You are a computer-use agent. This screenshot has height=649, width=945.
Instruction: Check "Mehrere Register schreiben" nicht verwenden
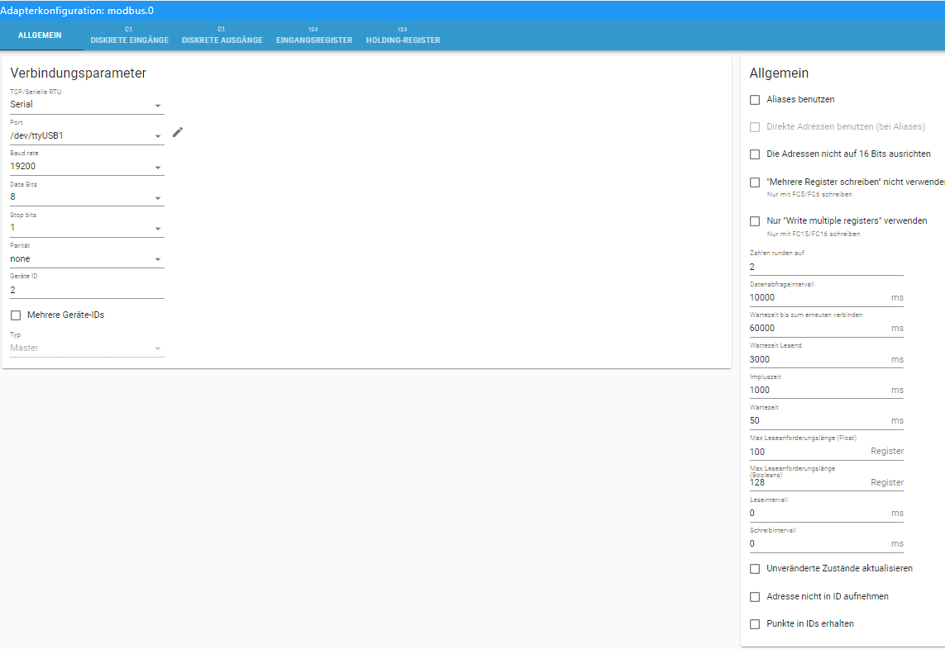pyautogui.click(x=755, y=182)
